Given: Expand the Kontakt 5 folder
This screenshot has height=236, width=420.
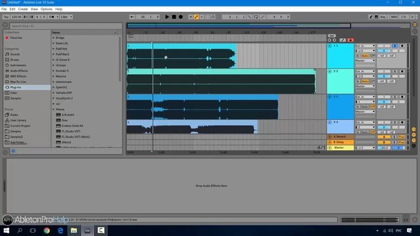Looking at the screenshot, I should (54, 71).
